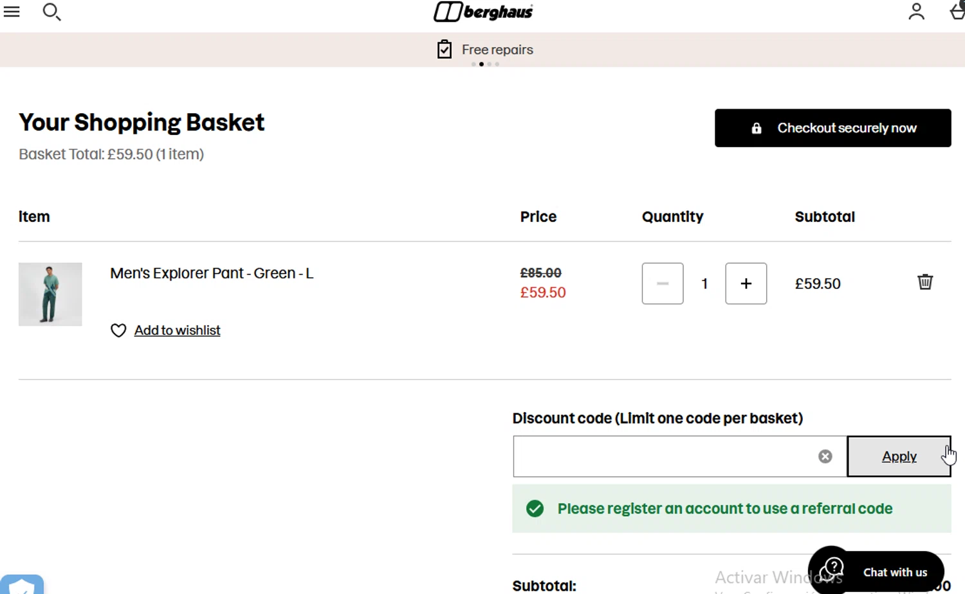Apply the discount code
Screen dimensions: 965x594
click(x=898, y=456)
